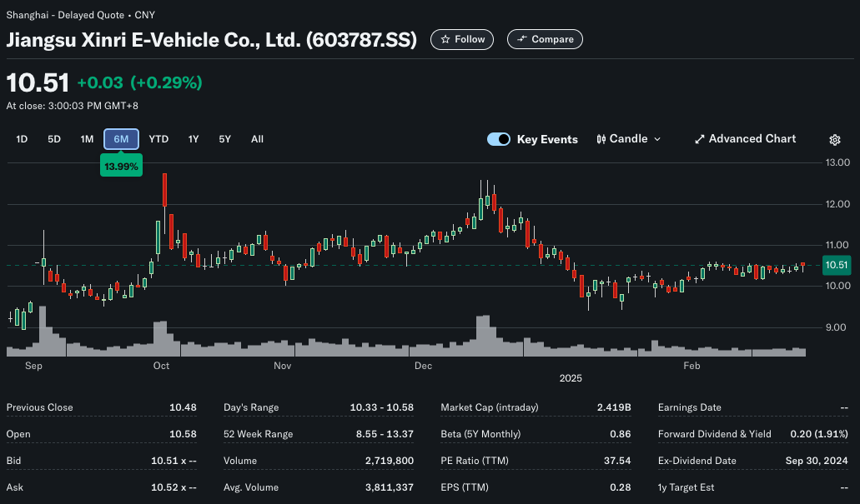860x504 pixels.
Task: Click the Advanced Chart expand arrow icon
Action: [x=699, y=139]
